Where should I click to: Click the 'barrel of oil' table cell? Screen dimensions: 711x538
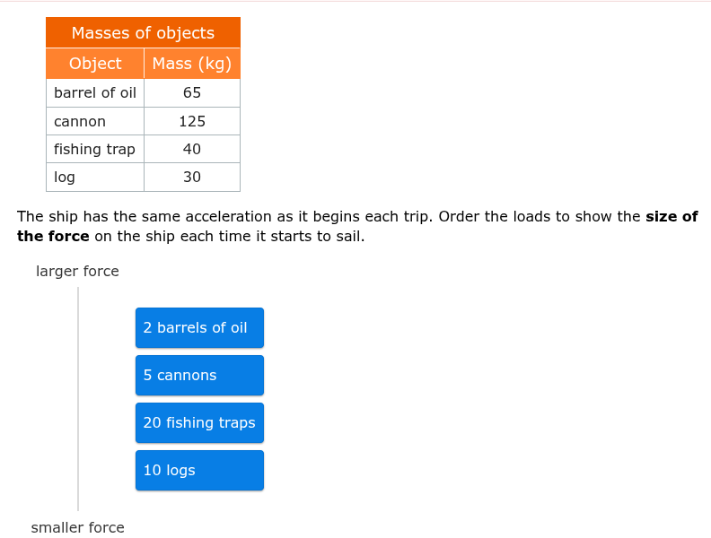point(95,93)
